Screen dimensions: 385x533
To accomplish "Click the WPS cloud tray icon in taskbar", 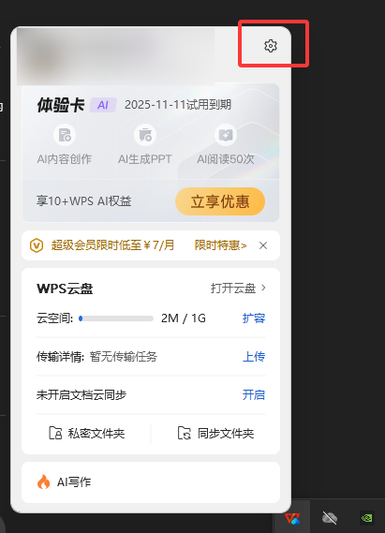I will (x=292, y=519).
